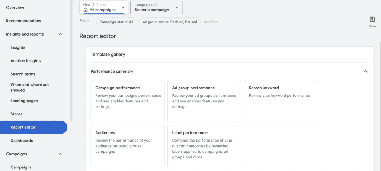Open the Select a campaign dropdown
Image resolution: width=381 pixels, height=171 pixels.
156,7
